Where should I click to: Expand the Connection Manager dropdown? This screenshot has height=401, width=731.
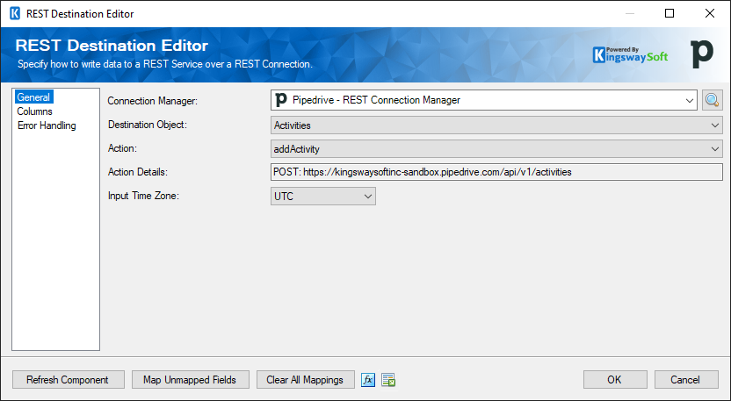coord(690,100)
